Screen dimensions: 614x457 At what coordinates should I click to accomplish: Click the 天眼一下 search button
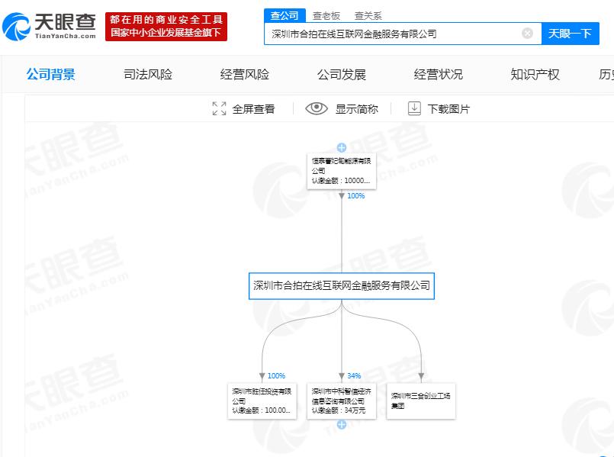click(571, 34)
